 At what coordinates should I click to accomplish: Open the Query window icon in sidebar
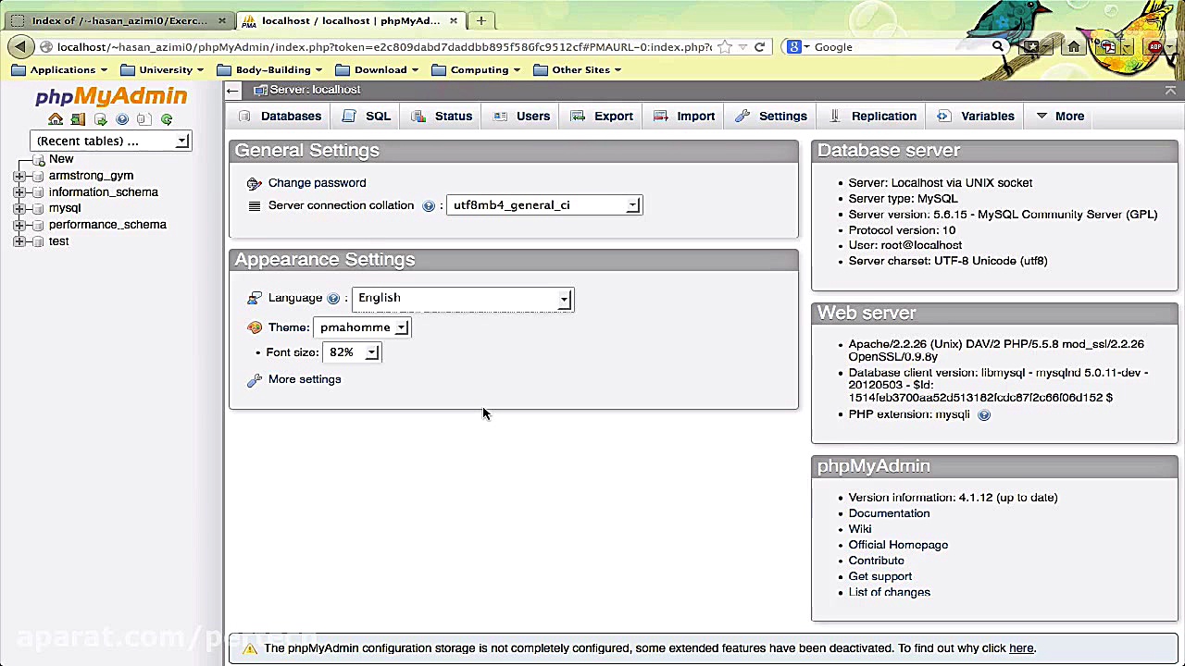click(100, 119)
